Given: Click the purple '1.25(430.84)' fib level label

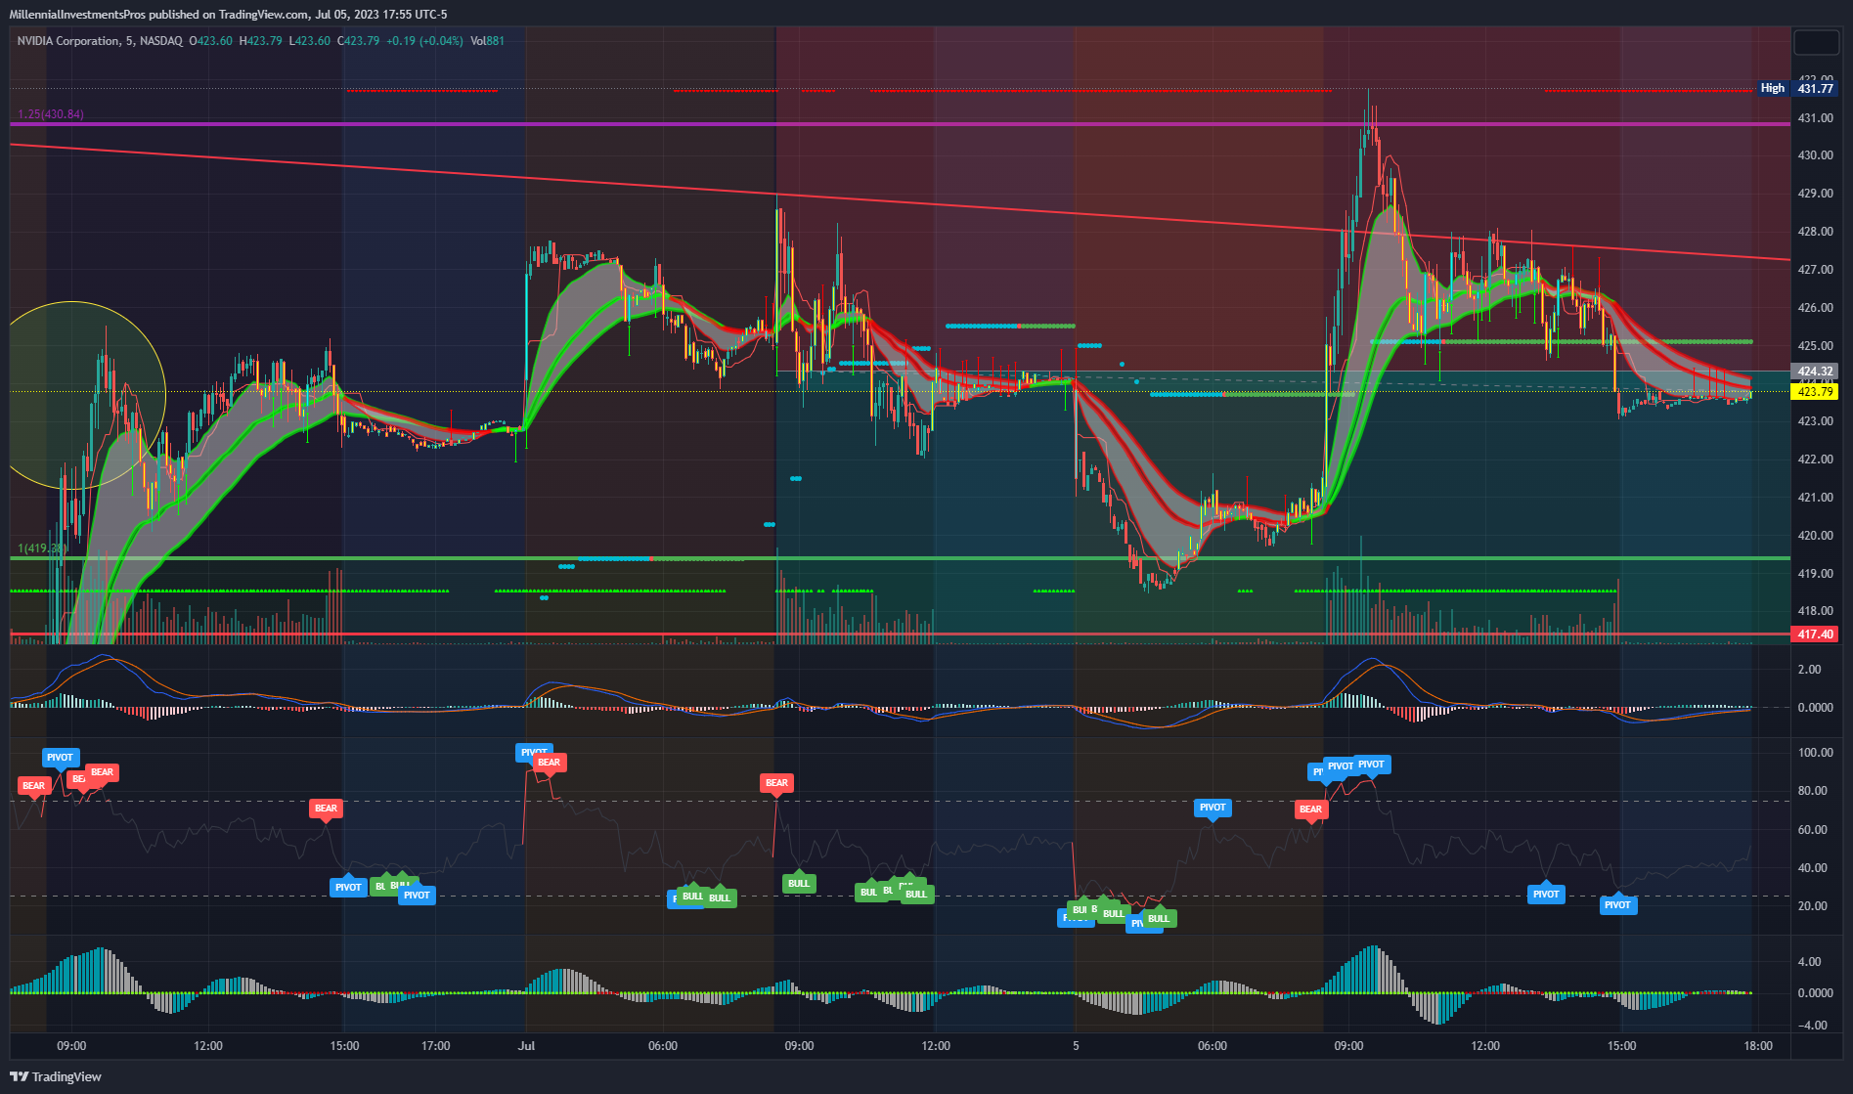Looking at the screenshot, I should [51, 114].
